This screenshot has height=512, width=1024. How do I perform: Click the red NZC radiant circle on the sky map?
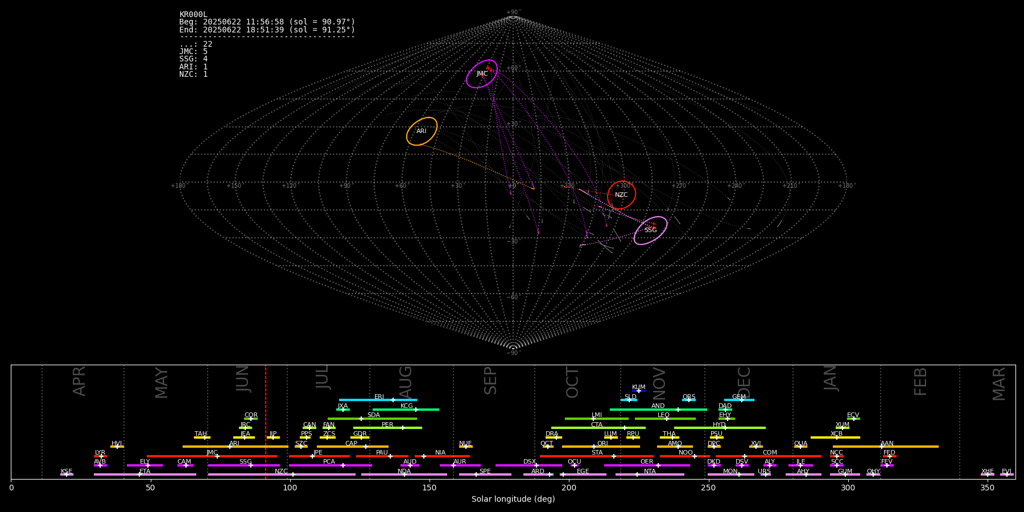point(621,195)
